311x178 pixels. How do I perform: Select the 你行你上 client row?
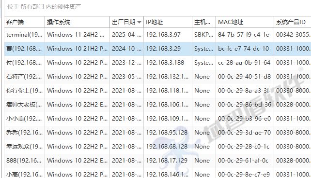click(x=158, y=91)
